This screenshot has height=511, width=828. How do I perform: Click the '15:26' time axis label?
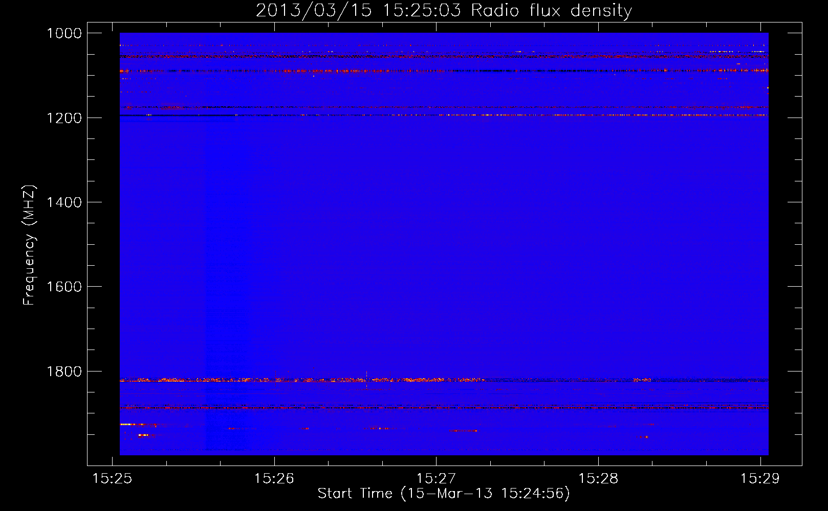(274, 478)
